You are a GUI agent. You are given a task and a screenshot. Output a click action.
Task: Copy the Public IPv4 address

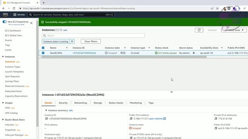coord(131,119)
